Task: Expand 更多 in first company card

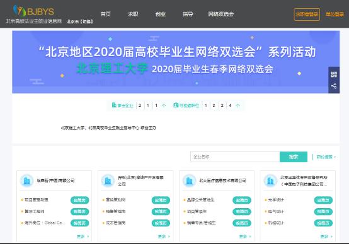Action: coord(83,236)
